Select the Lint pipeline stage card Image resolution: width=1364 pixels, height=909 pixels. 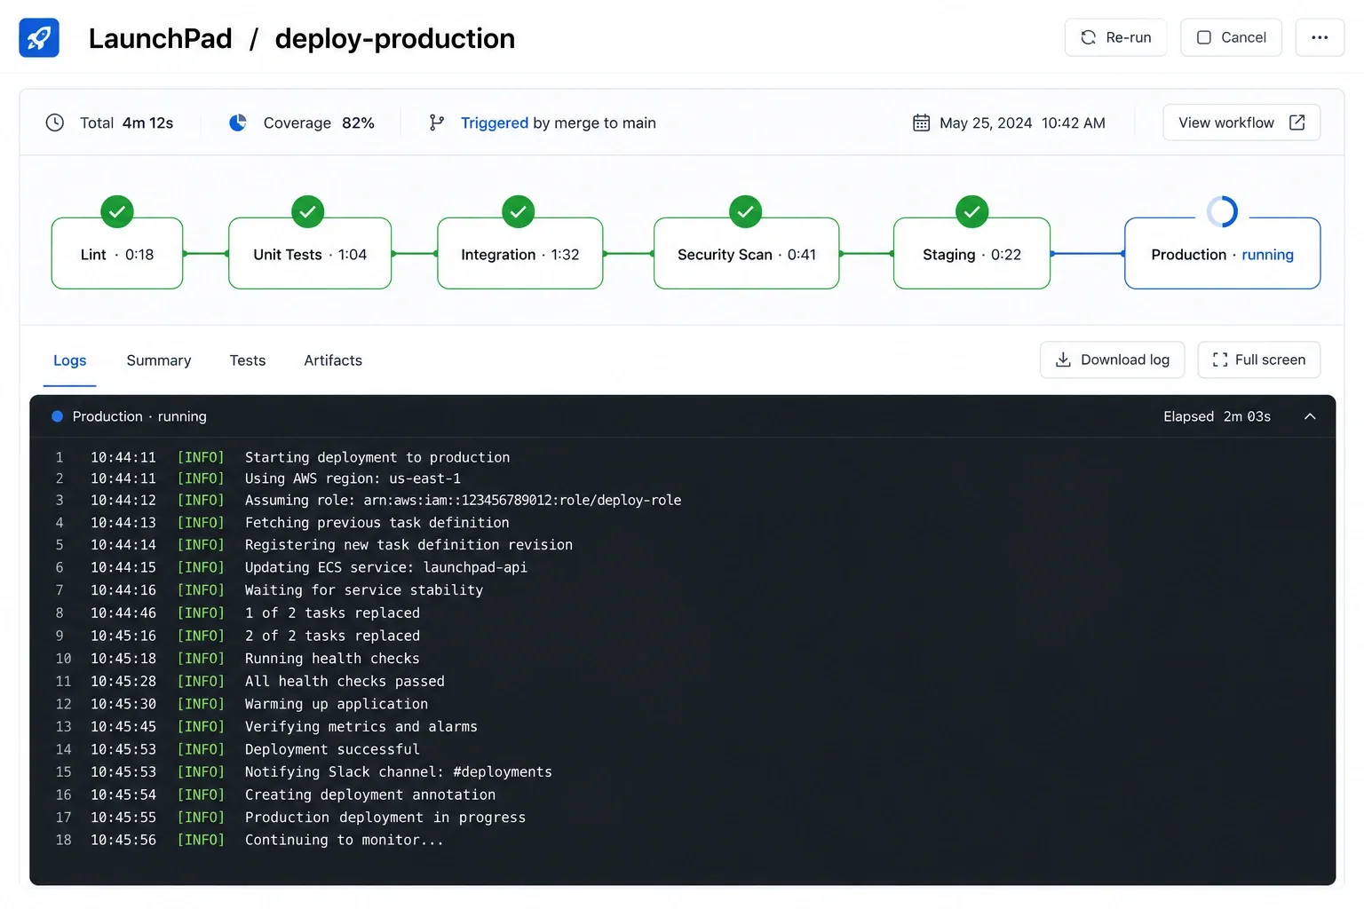(x=117, y=253)
